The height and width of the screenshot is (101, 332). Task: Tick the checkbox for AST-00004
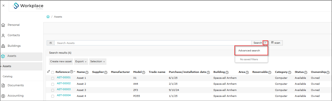53,96
